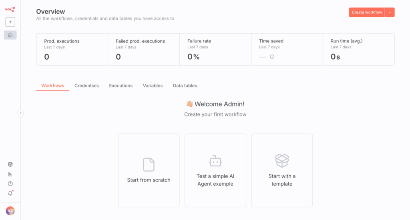Select Test a simple AI Agent example card
Screen dimensions: 410x220
215,170
